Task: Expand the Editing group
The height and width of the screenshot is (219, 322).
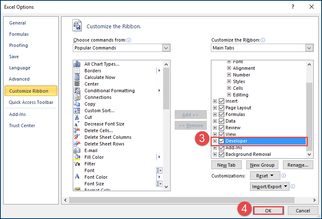Action: (x=229, y=94)
